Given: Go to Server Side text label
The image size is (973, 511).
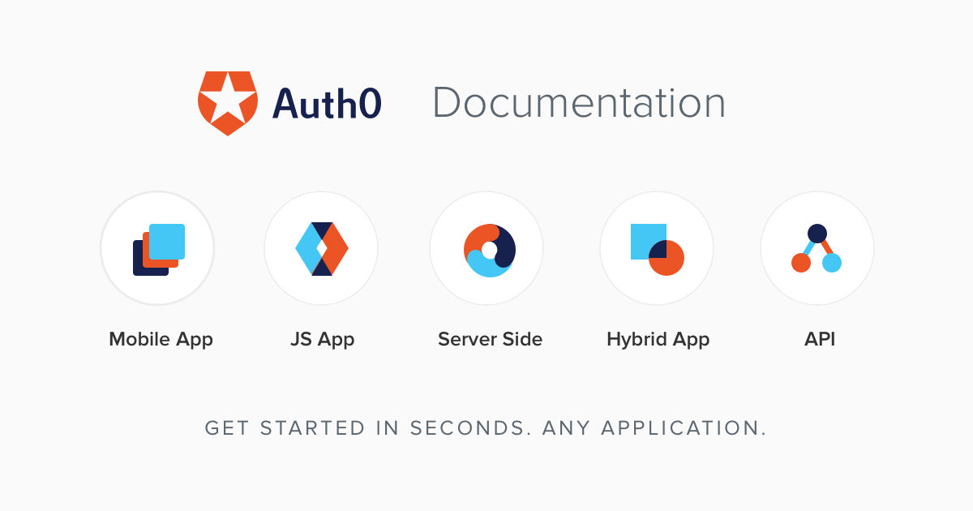Looking at the screenshot, I should coord(490,339).
